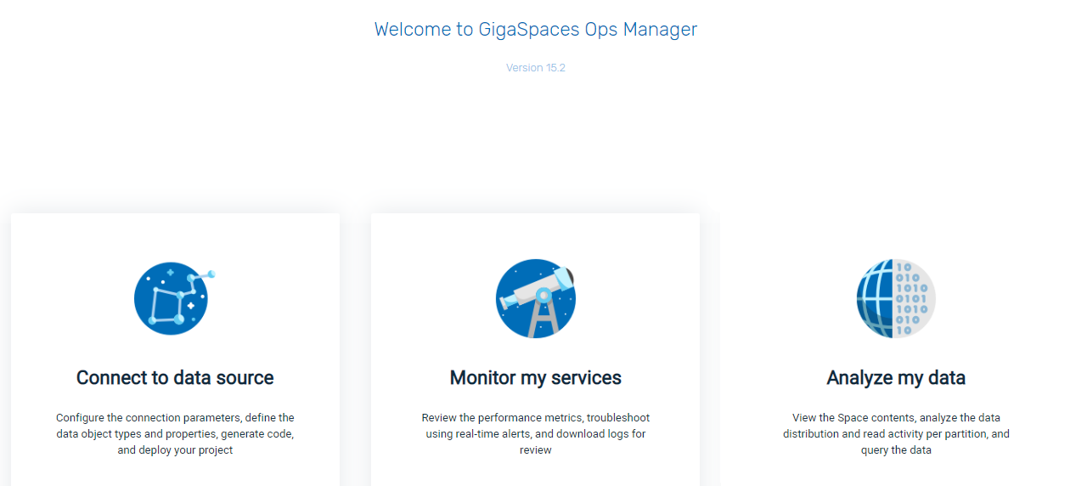Click the "Version 15.2" label
The height and width of the screenshot is (486, 1070).
536,68
